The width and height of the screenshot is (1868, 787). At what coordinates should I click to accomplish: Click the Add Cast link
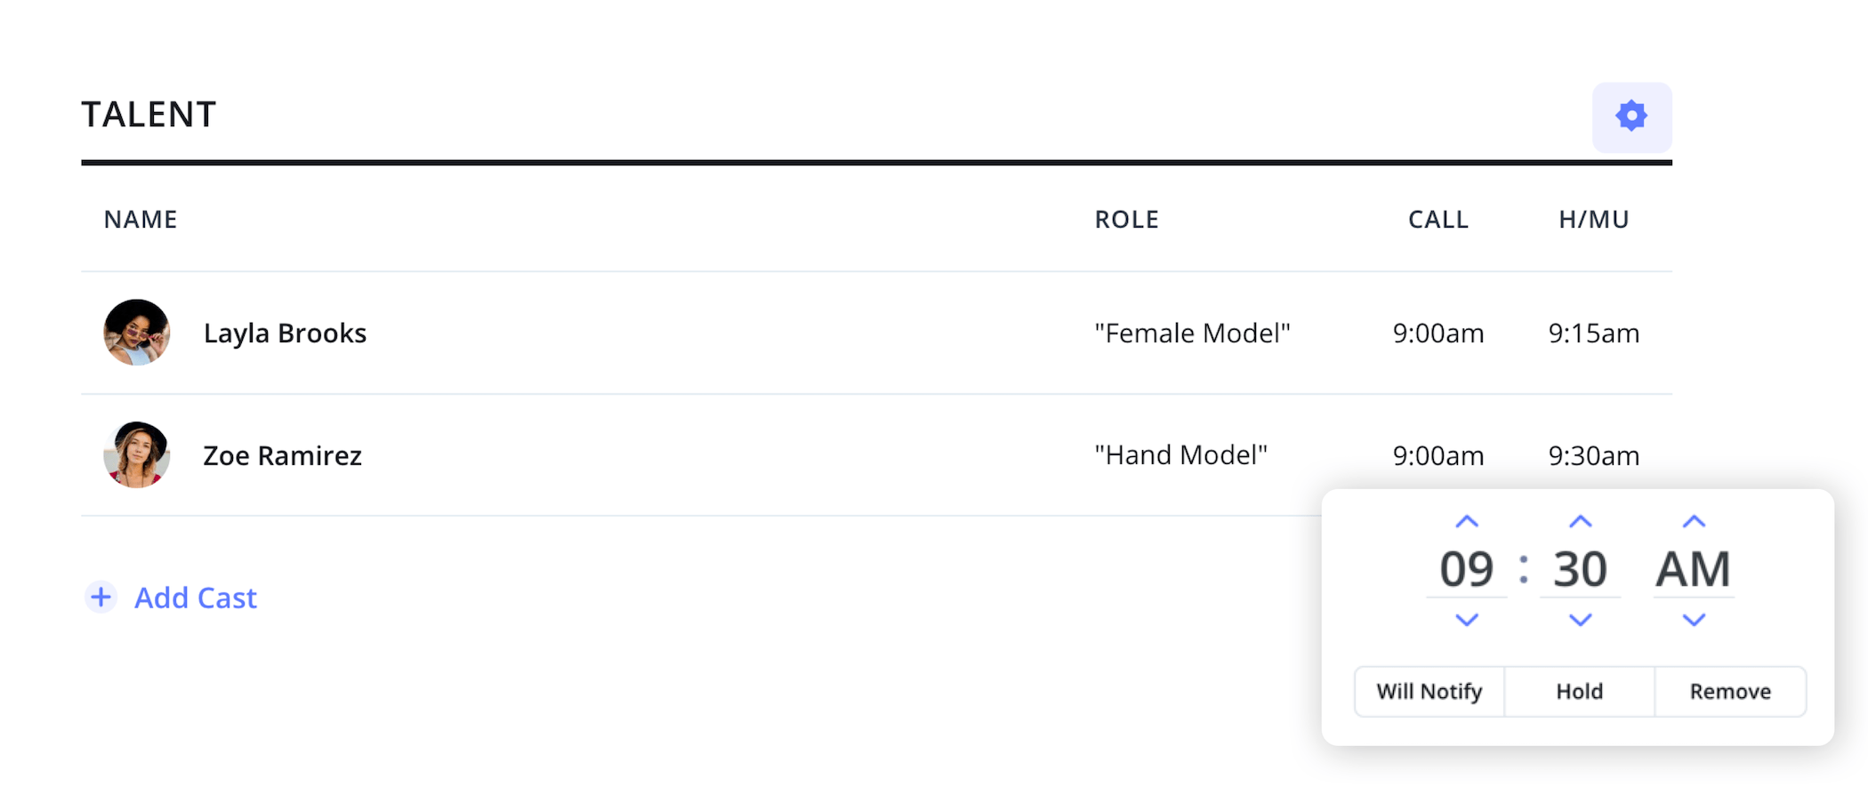[x=195, y=598]
